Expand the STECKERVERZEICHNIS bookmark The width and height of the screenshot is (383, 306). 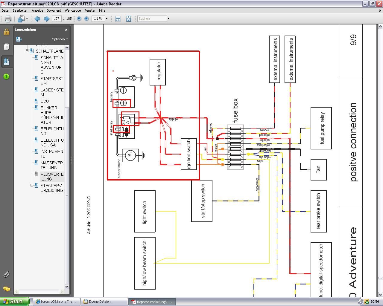[32, 185]
